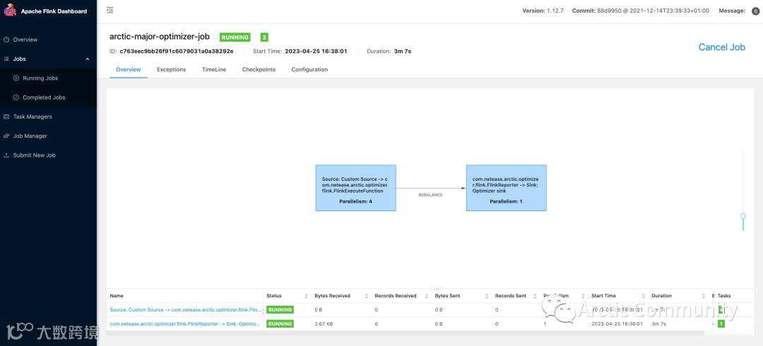Click the Overview dashboard icon

pyautogui.click(x=6, y=40)
